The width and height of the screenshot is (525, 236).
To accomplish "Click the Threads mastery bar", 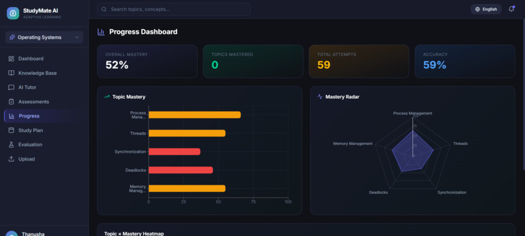I will (187, 133).
